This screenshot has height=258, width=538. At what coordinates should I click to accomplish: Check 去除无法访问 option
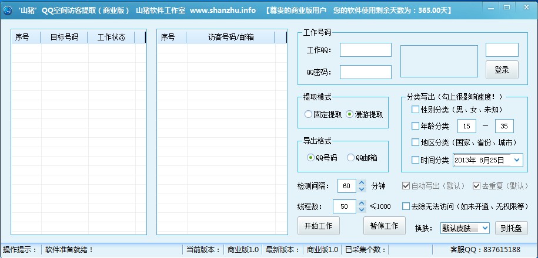click(406, 206)
